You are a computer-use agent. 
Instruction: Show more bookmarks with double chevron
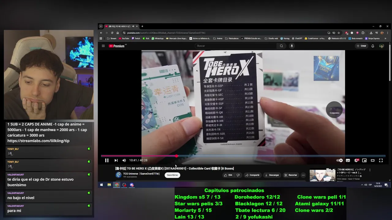pos(385,38)
